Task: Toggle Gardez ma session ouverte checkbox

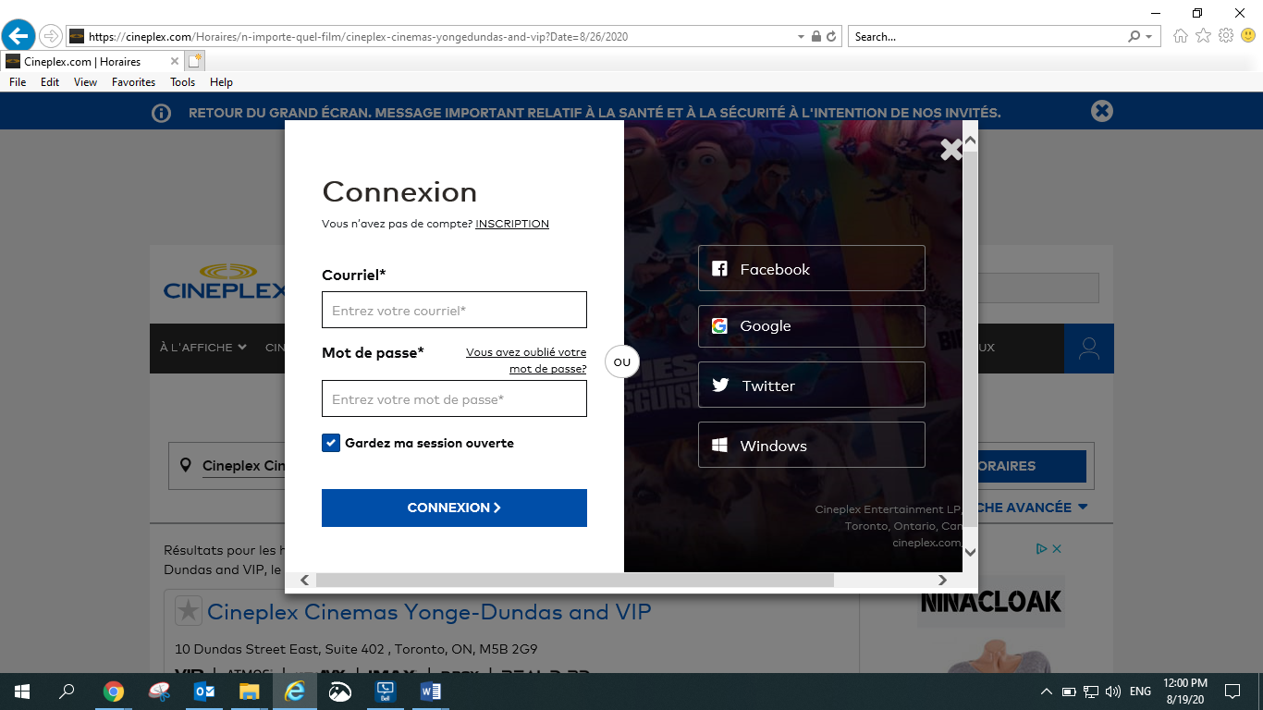Action: [331, 443]
